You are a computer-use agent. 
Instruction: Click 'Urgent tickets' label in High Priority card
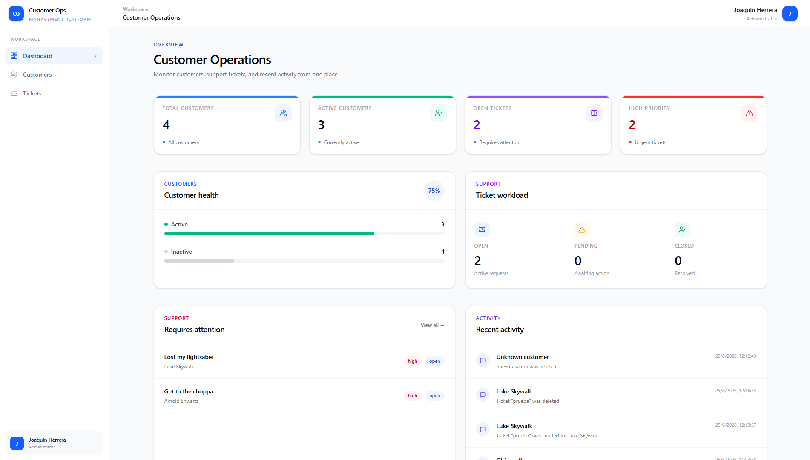click(x=650, y=142)
